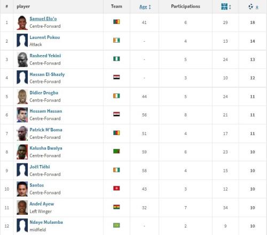Image resolution: width=267 pixels, height=235 pixels.
Task: Click the Participations column header
Action: 185,6
